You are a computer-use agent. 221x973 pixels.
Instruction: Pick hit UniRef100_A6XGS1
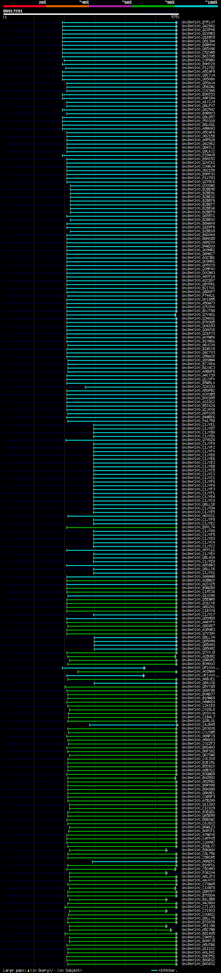tap(198, 516)
